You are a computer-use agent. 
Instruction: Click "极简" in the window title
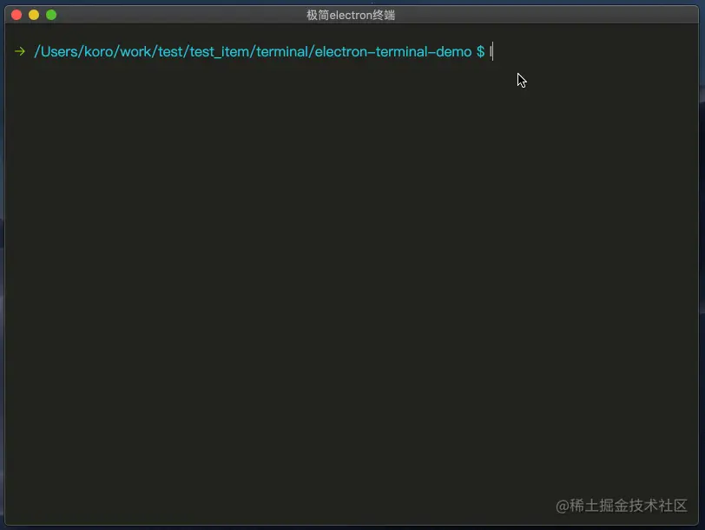coord(317,15)
